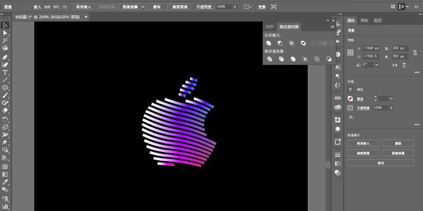The image size is (423, 211).
Task: Choose the Curvature tool
Action: coord(5,65)
